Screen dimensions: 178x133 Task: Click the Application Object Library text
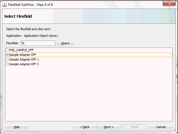point(41,36)
